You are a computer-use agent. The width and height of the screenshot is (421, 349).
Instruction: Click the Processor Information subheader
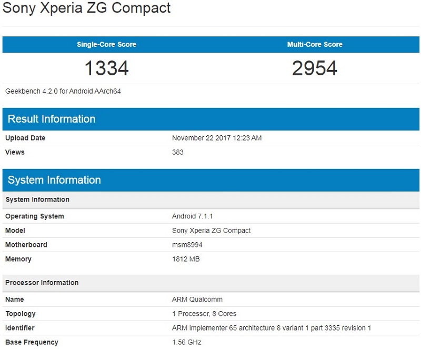(42, 283)
